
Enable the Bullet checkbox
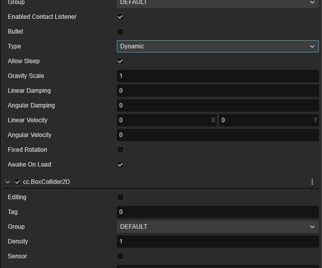(x=120, y=32)
